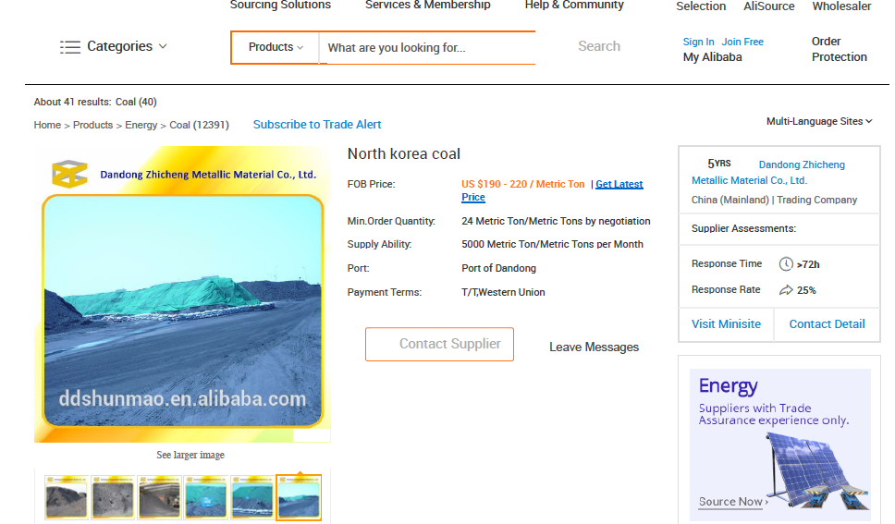Open Sourcing Solutions menu
Image resolution: width=895 pixels, height=524 pixels.
pos(280,5)
